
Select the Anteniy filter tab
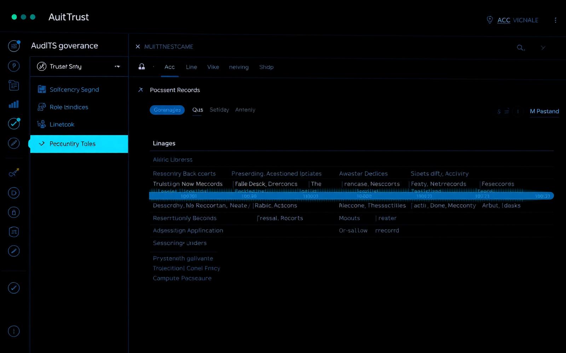(245, 110)
